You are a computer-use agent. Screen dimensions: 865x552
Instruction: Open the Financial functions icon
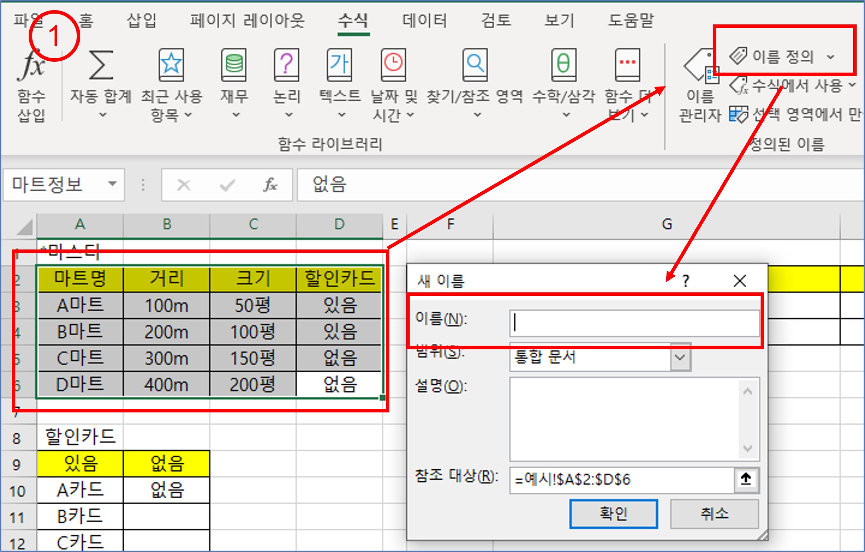tap(234, 66)
